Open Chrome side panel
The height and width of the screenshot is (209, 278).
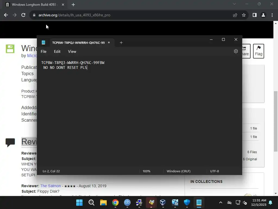pyautogui.click(x=255, y=15)
